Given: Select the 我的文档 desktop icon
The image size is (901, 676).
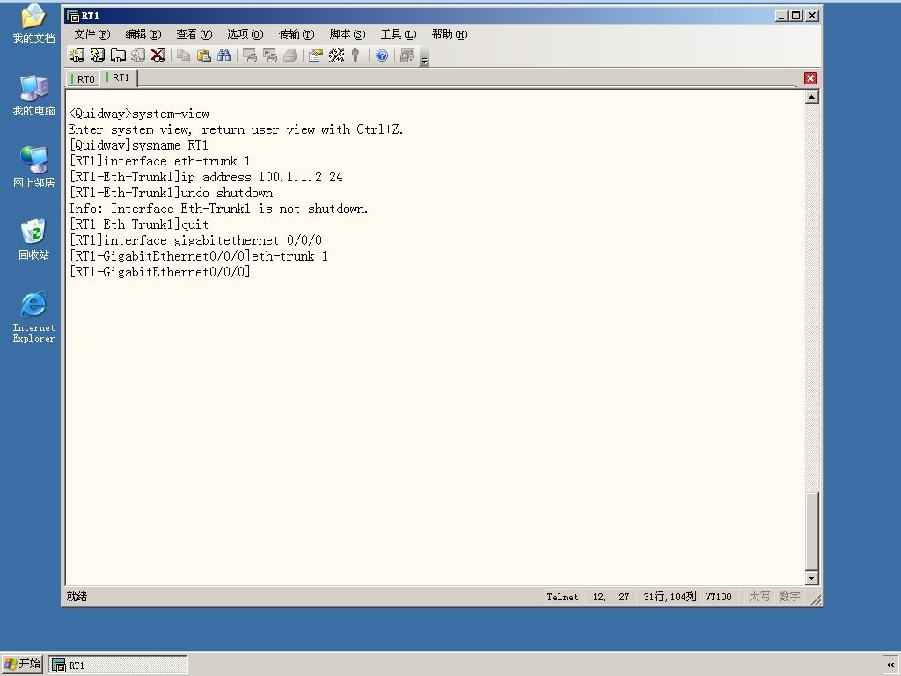Looking at the screenshot, I should point(33,24).
